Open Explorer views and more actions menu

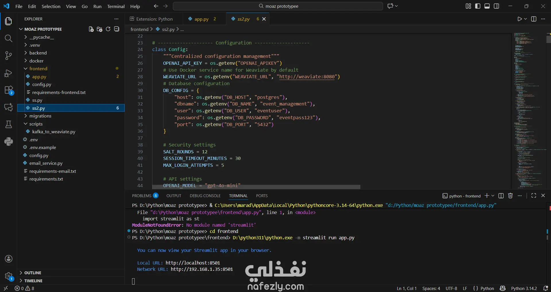click(116, 19)
